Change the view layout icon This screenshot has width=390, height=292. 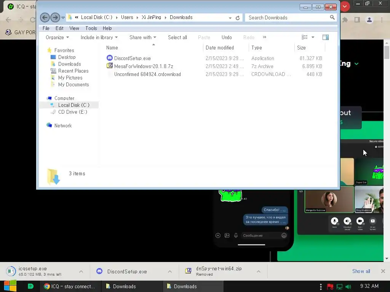click(x=304, y=37)
